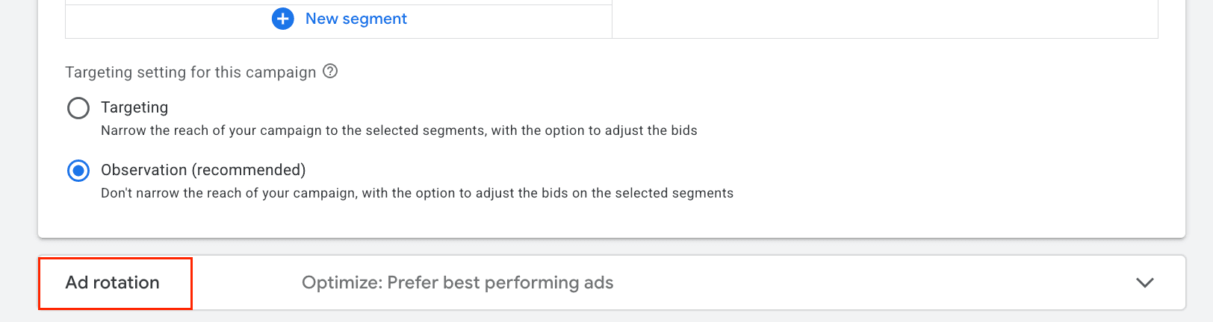Click the blue plus icon for New segment

(282, 19)
